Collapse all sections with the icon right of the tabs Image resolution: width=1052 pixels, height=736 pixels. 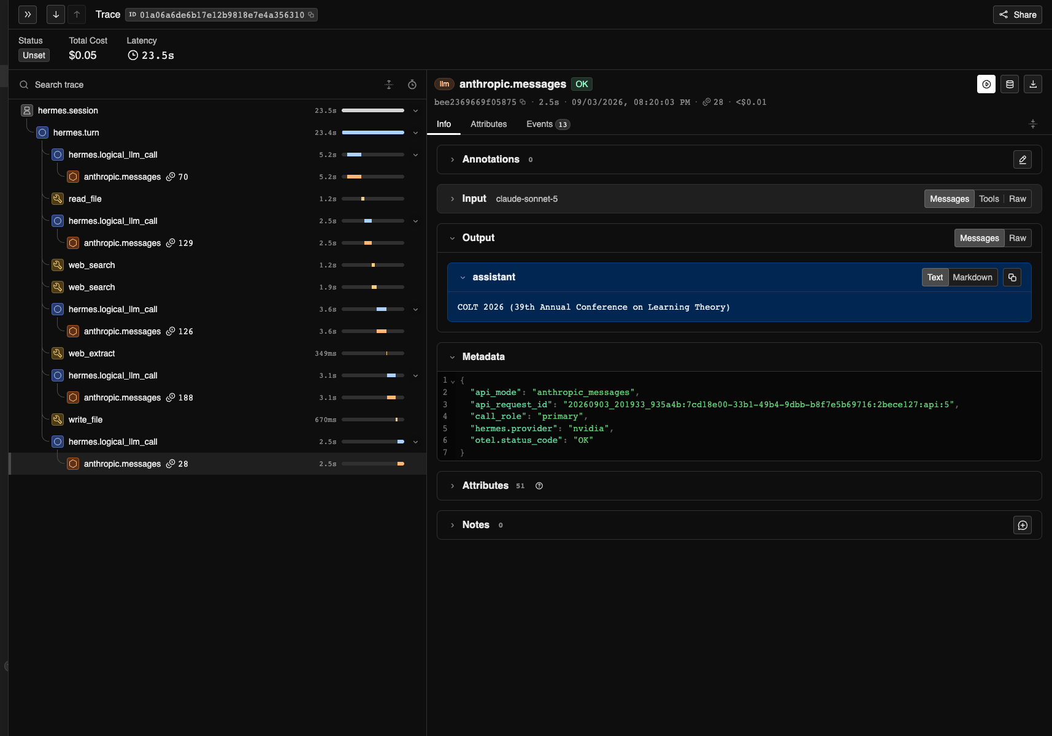pyautogui.click(x=1033, y=124)
